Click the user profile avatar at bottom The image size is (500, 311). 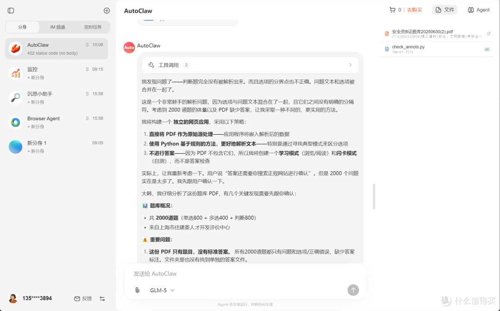[13, 299]
